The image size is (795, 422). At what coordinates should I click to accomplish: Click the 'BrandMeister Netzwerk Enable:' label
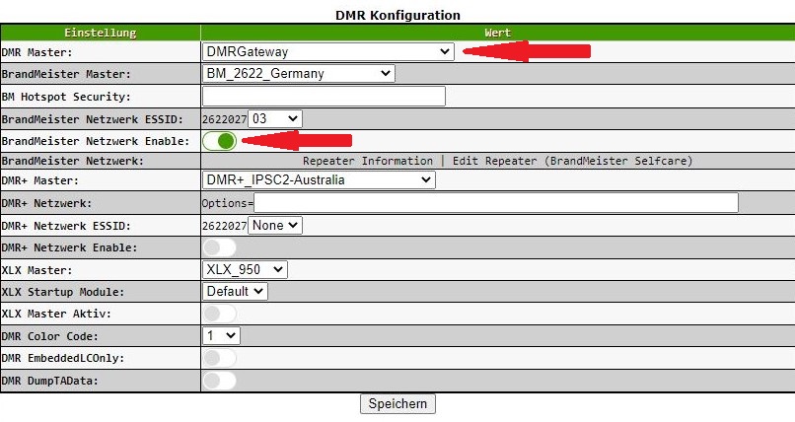point(96,141)
